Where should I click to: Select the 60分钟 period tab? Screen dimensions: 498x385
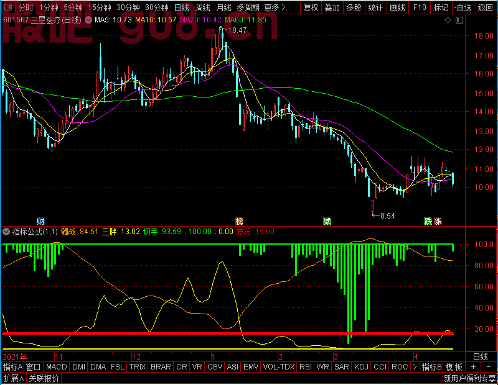(x=157, y=7)
